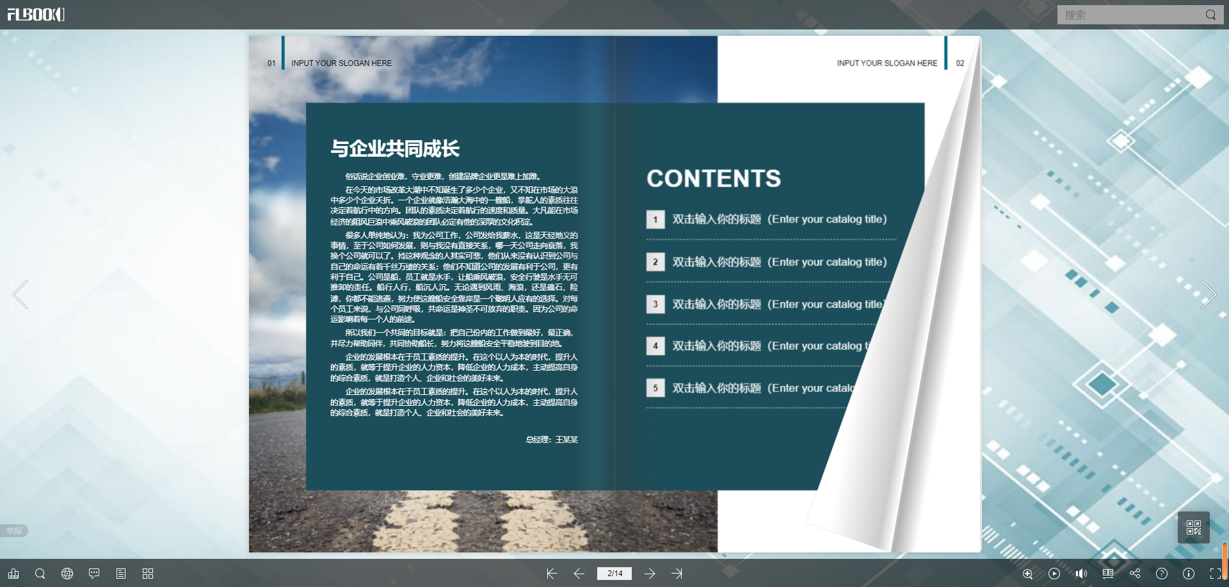Show the QR code
Screen dimensions: 1229x587
pyautogui.click(x=1194, y=527)
